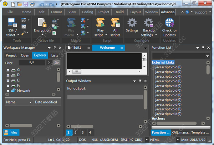Click the Welcome page horizontal scrollbar thumb
Viewport: 214px width, 145px height.
[77, 72]
